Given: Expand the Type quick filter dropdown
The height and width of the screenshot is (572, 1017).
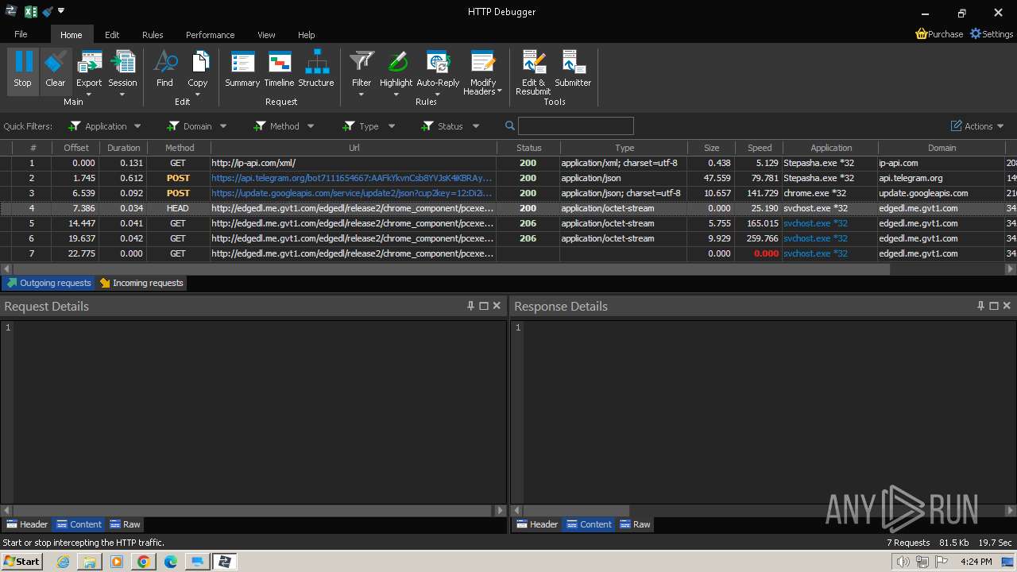Looking at the screenshot, I should tap(392, 126).
